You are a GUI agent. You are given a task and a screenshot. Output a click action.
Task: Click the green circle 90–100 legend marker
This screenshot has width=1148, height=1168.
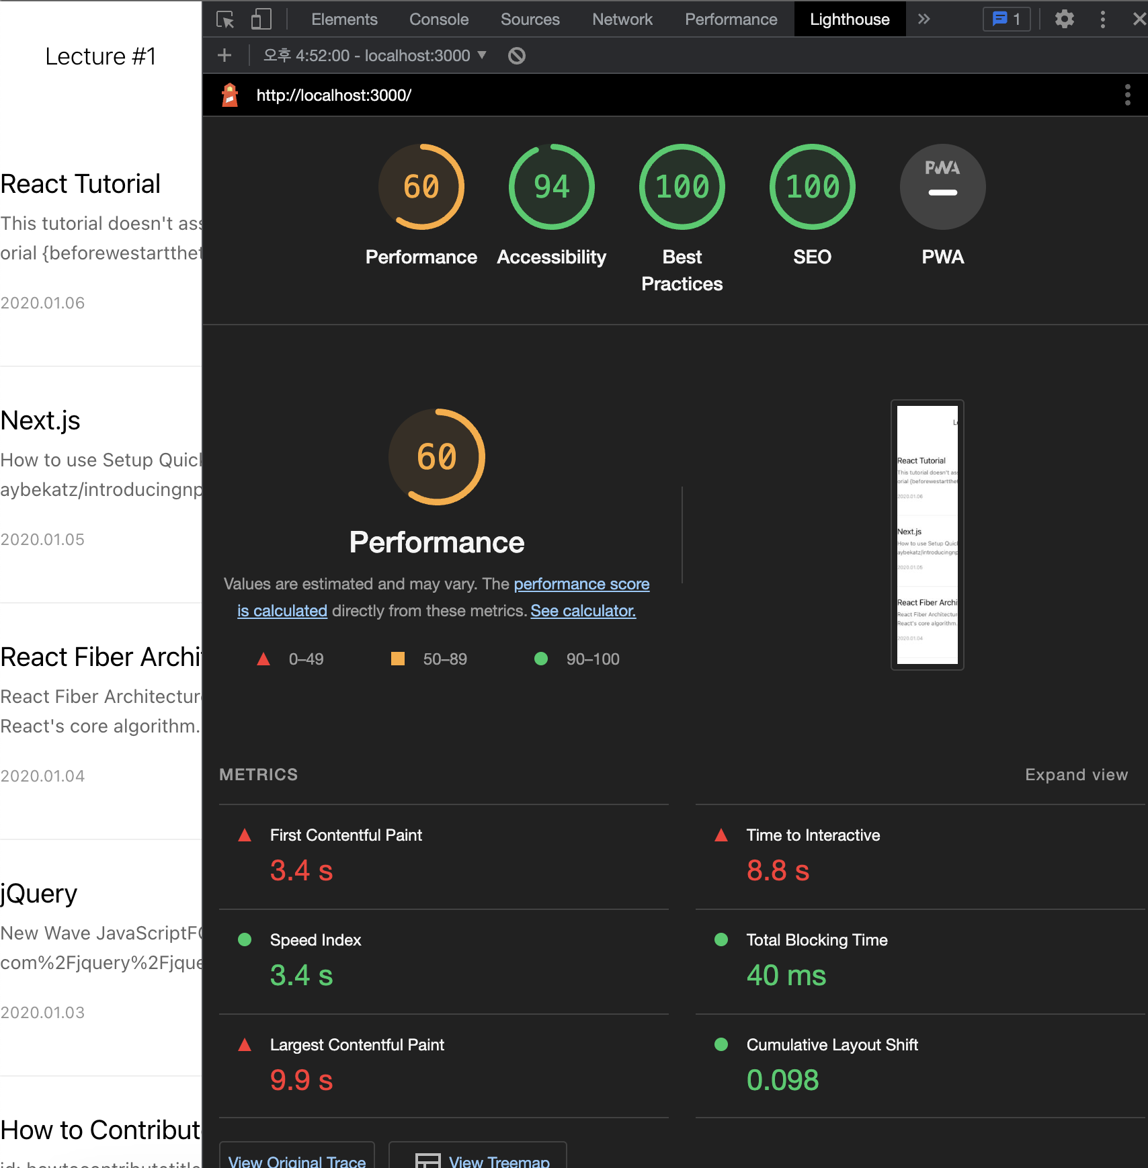click(x=541, y=659)
